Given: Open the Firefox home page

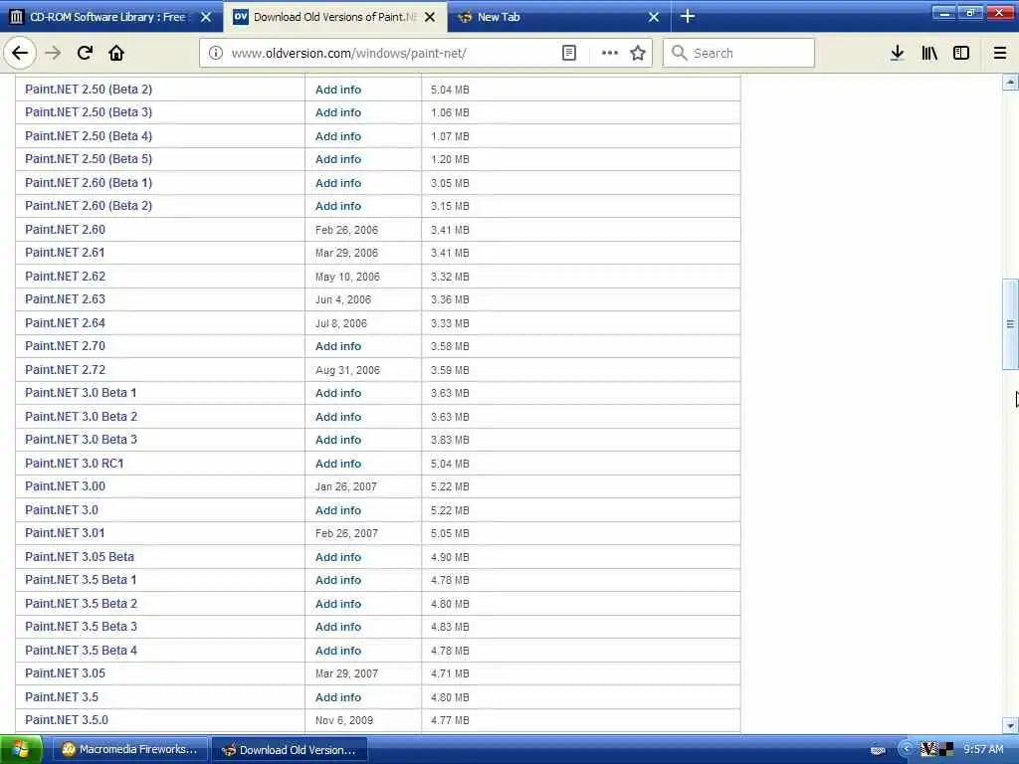Looking at the screenshot, I should pyautogui.click(x=116, y=53).
